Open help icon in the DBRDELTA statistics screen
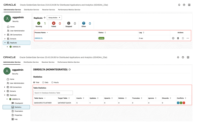The image size is (201, 125). tap(183, 57)
